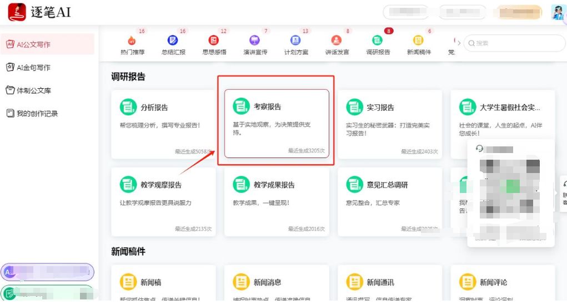Open the 新闻消息 card icon
567x305 pixels.
(241, 282)
